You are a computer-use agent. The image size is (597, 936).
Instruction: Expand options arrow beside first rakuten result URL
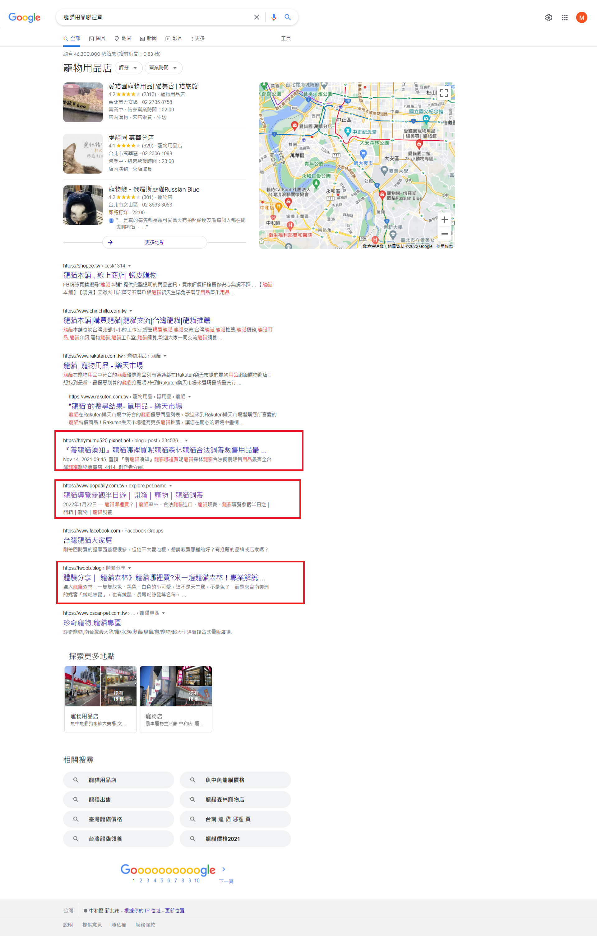[165, 356]
